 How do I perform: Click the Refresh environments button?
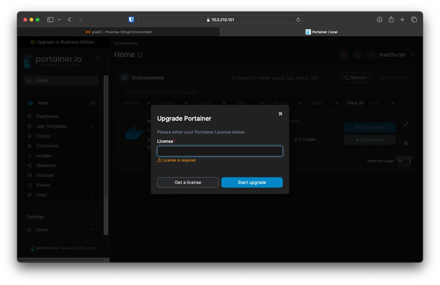(x=355, y=78)
